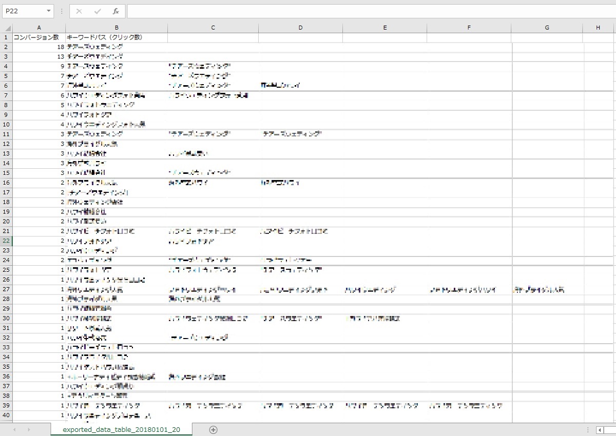Click horizontal scrollbar left arrow
Image resolution: width=616 pixels, height=436 pixels.
tap(600, 430)
